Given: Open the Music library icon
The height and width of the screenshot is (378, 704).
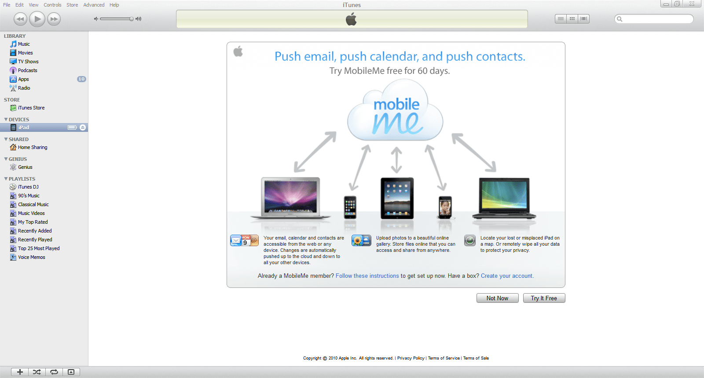Looking at the screenshot, I should tap(13, 44).
